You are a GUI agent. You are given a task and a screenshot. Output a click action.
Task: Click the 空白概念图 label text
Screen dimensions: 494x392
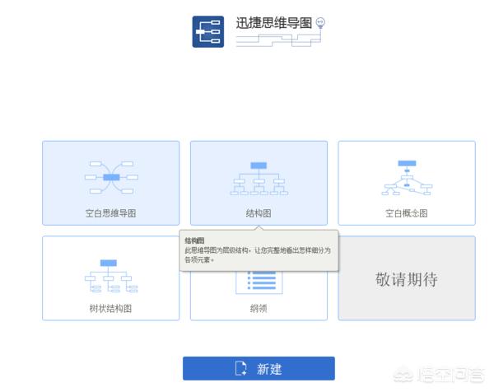[407, 213]
